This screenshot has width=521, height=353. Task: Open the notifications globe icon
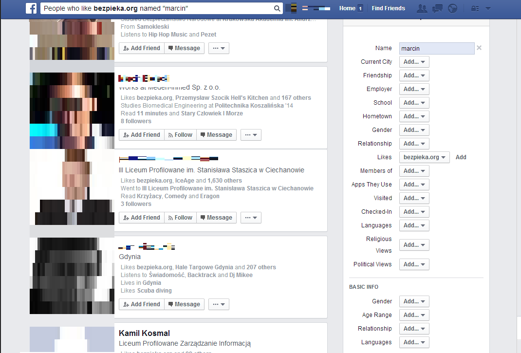(x=452, y=9)
